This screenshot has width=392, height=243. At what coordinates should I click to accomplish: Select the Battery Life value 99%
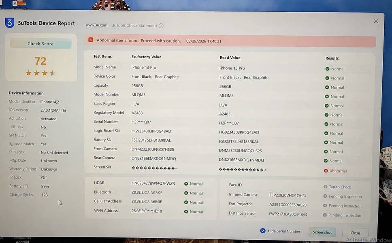click(x=45, y=186)
